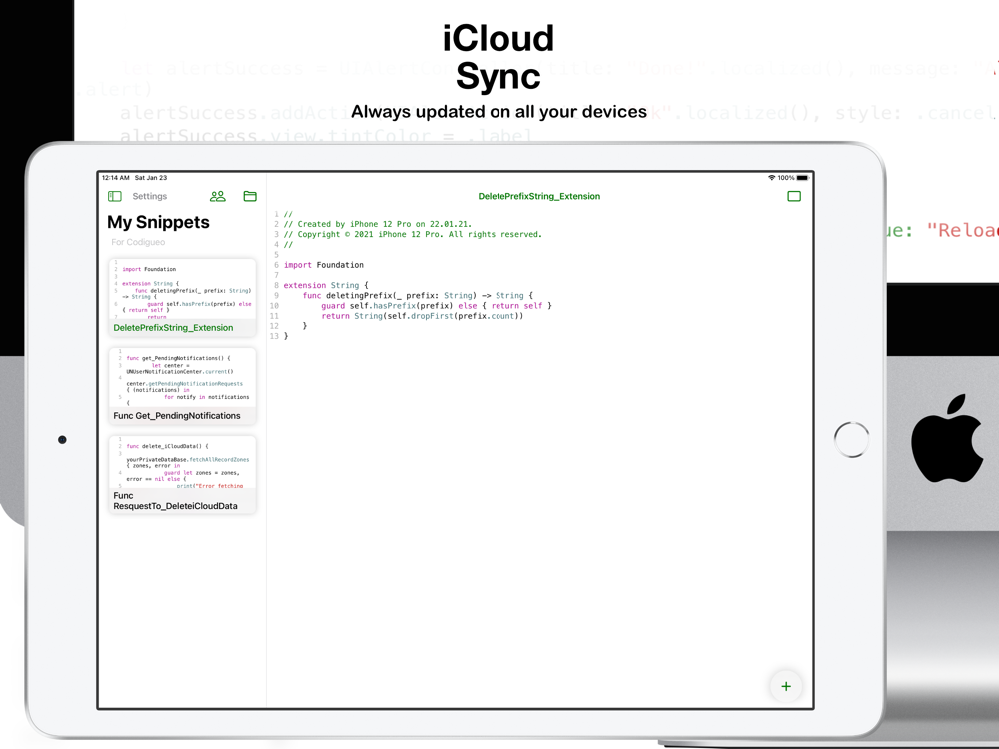This screenshot has height=749, width=999.
Task: Click the For Codigueo search field
Action: pos(138,242)
